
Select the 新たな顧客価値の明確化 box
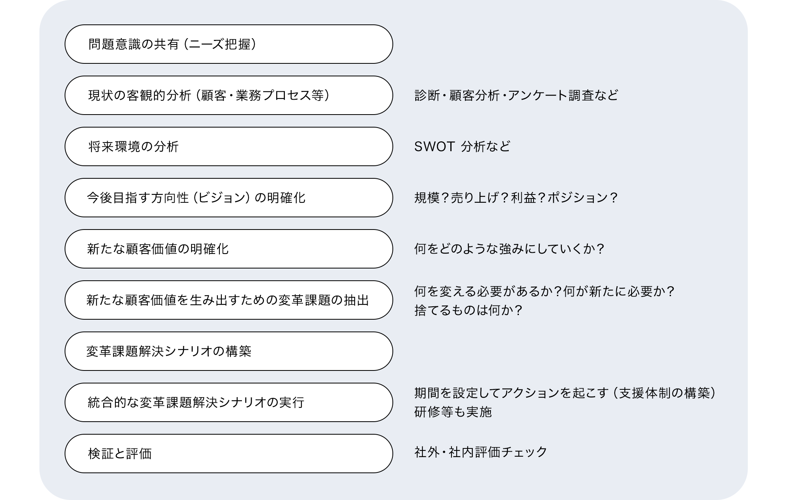229,249
